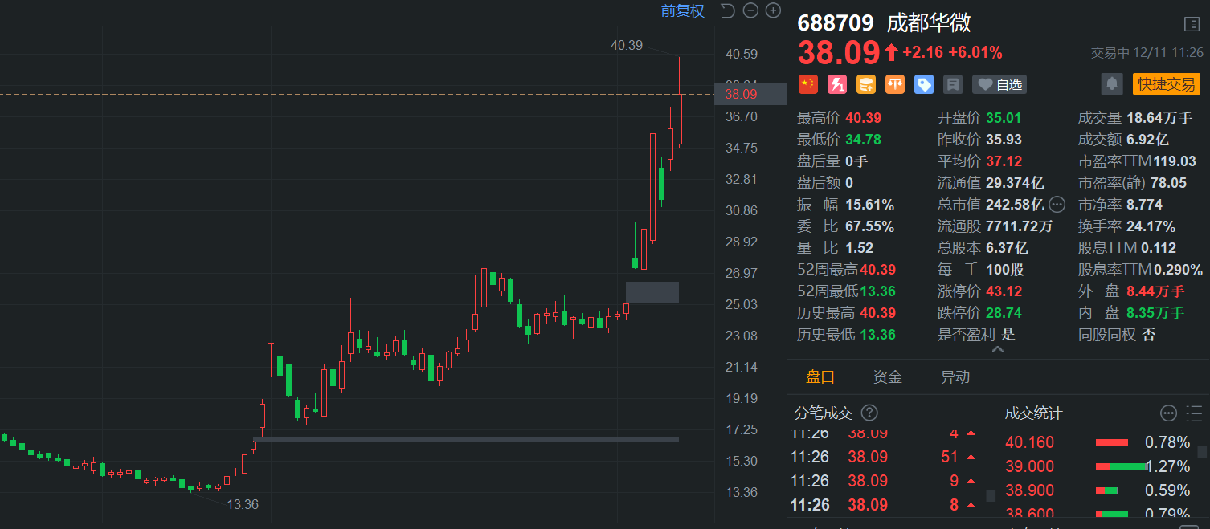The image size is (1210, 529).
Task: Zoom in the K-line chart
Action: (x=773, y=10)
